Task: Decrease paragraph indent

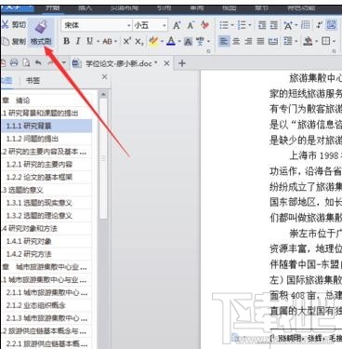Action: 262,25
